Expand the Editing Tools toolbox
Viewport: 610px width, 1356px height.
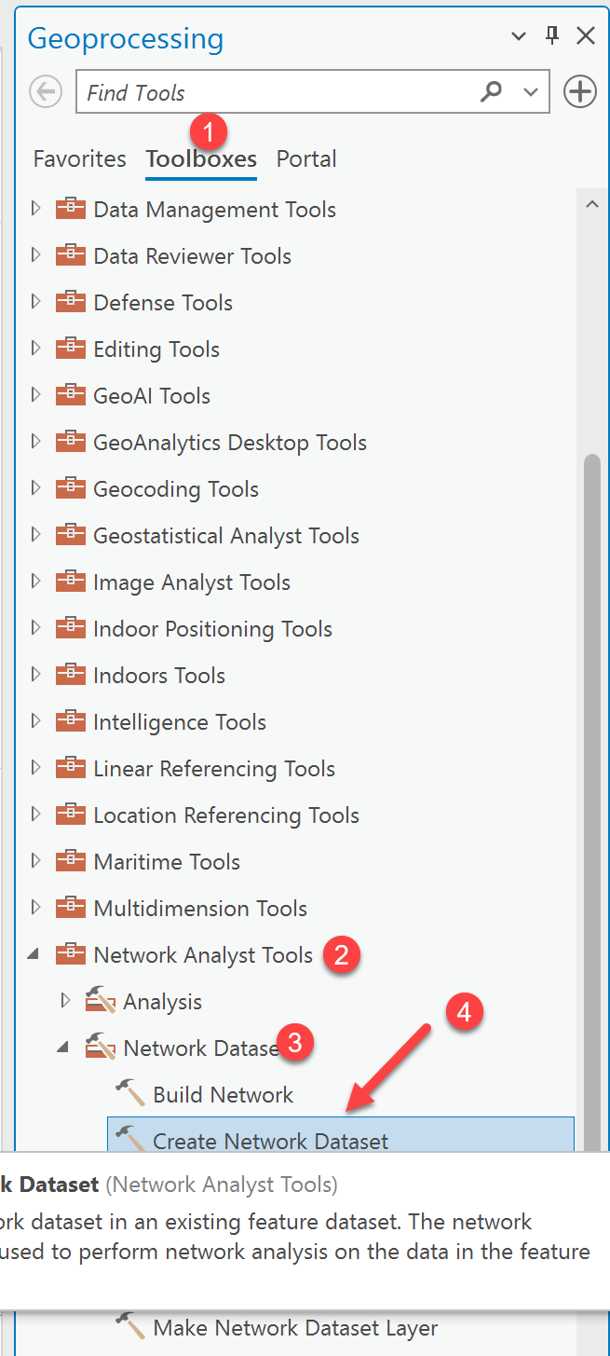tap(36, 349)
